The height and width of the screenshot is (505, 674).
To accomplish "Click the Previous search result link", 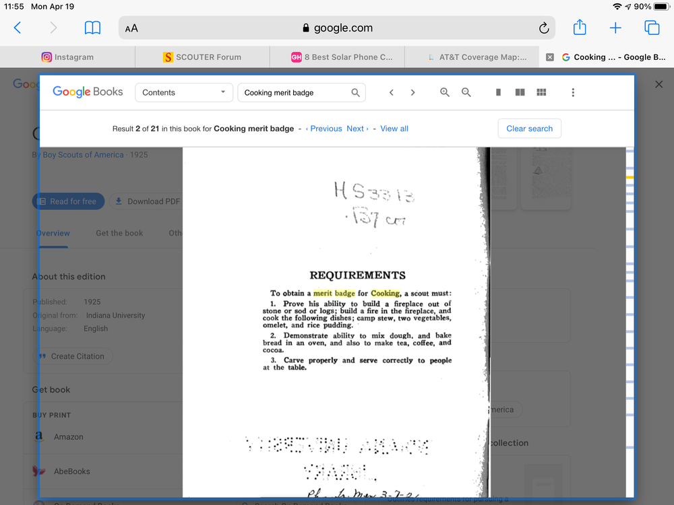I will [x=324, y=129].
